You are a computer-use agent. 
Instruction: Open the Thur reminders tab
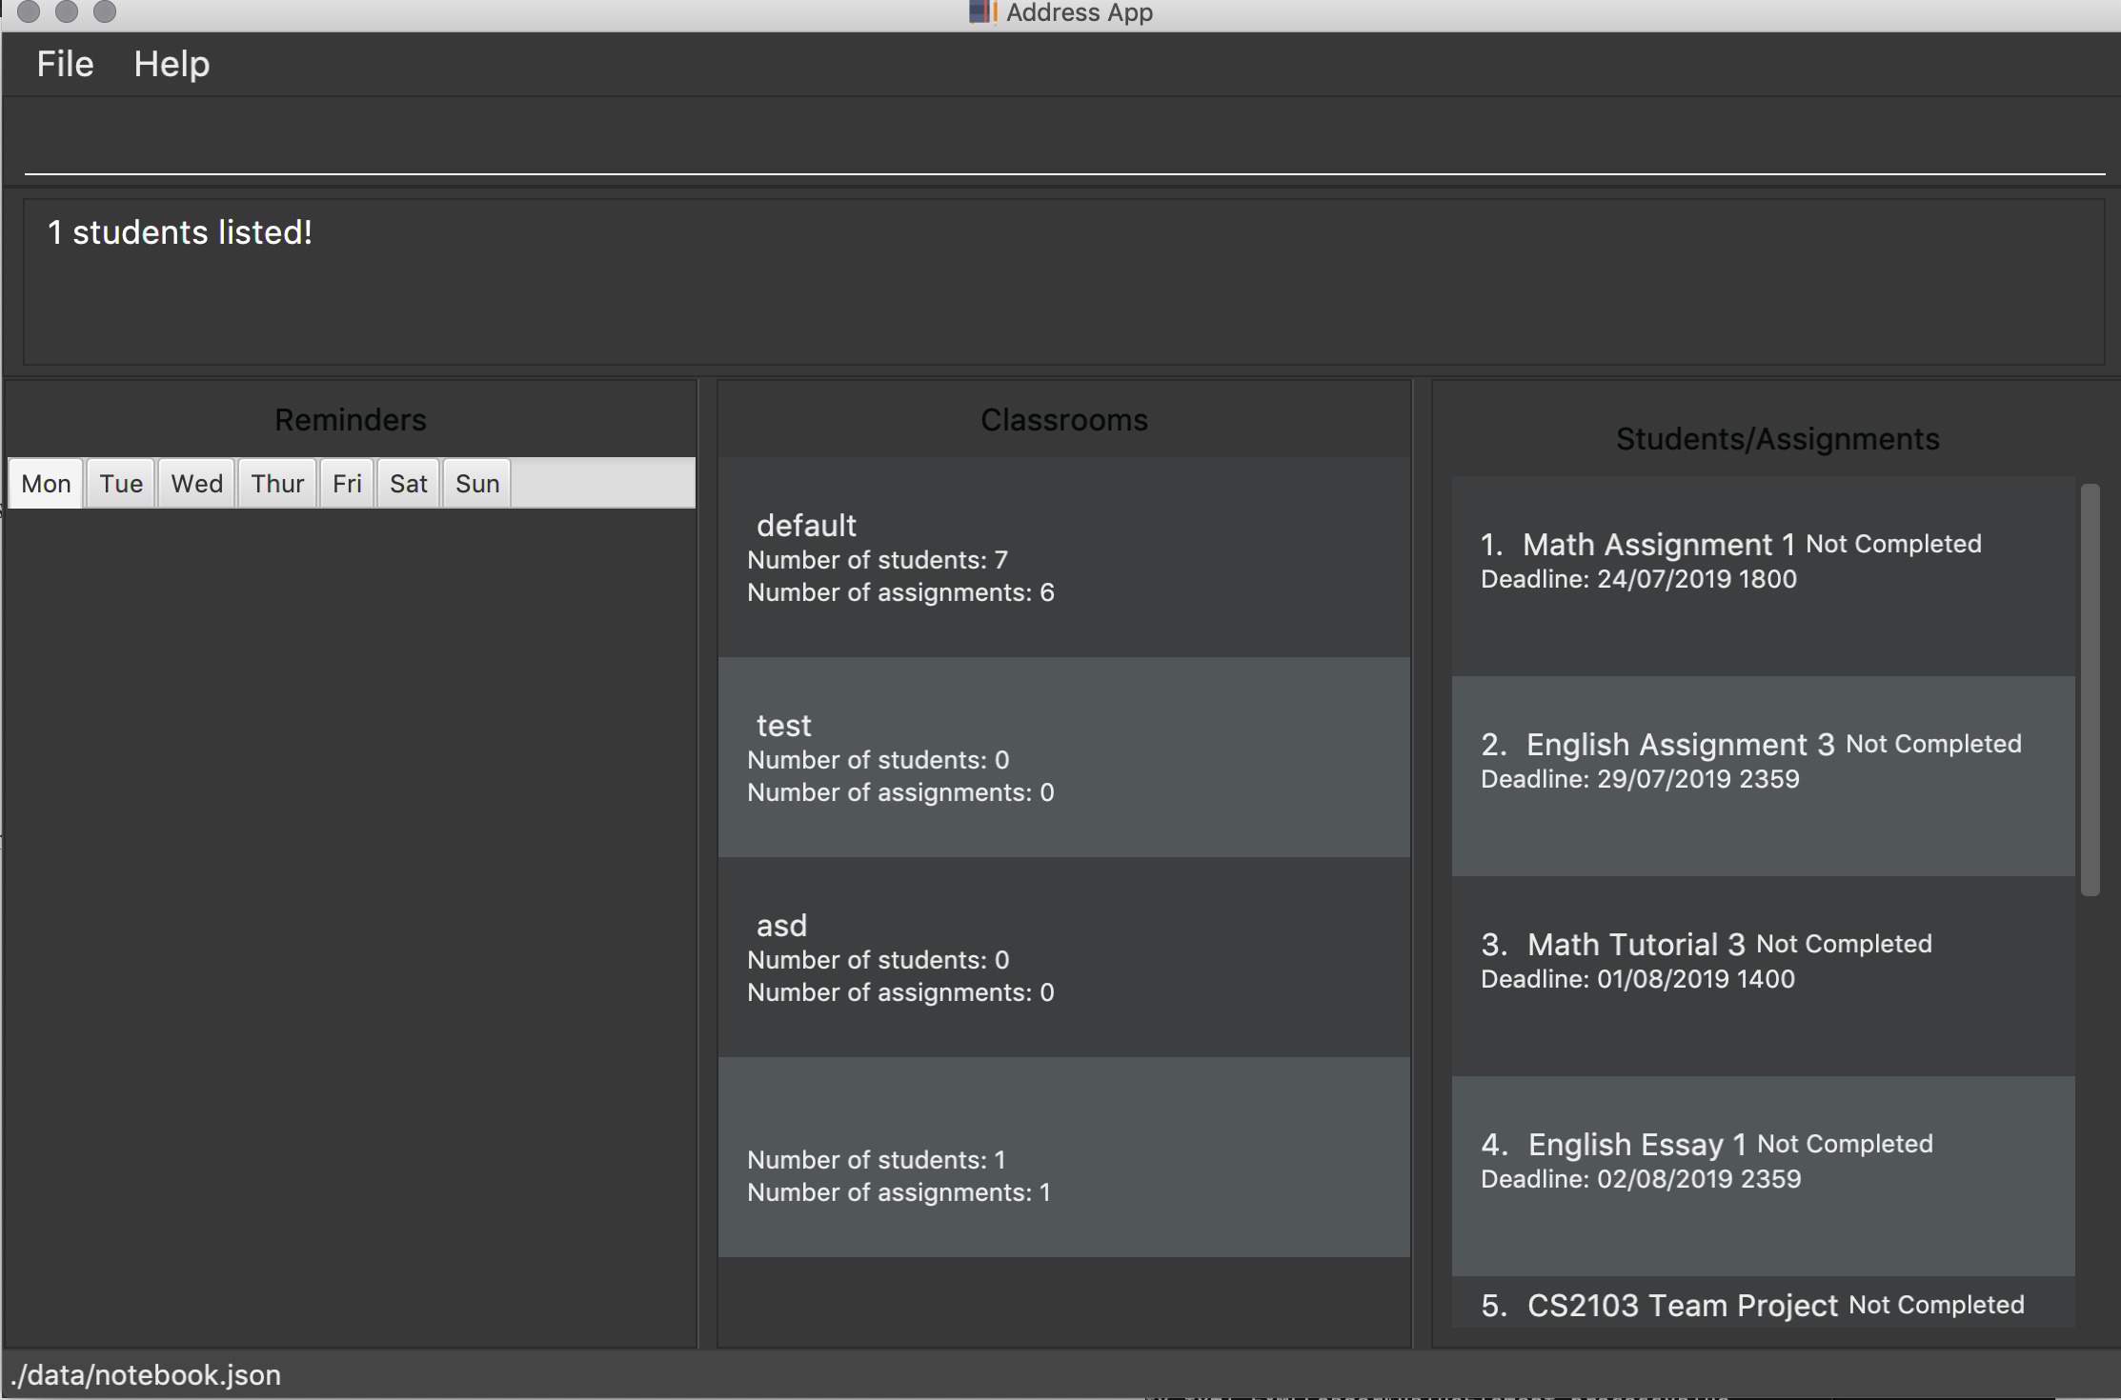click(x=277, y=484)
